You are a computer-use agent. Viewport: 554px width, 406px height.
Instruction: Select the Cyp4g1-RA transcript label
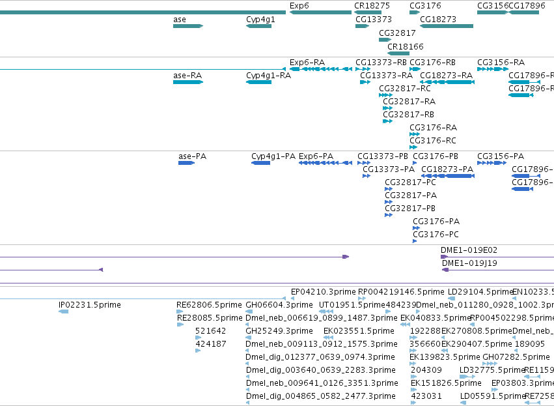[x=268, y=76]
